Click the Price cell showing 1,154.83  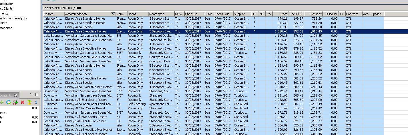(281, 53)
